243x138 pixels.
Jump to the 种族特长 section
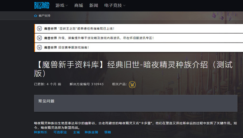[40, 132]
